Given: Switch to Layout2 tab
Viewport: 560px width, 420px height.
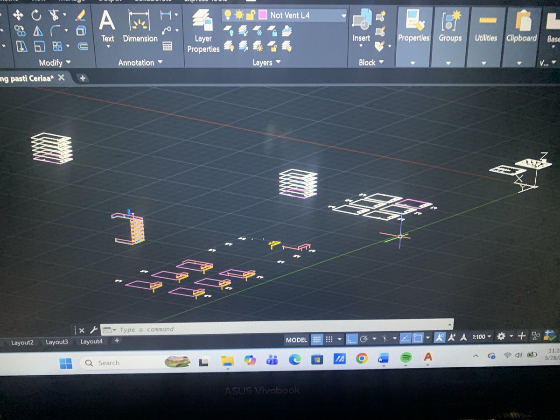Looking at the screenshot, I should (22, 343).
